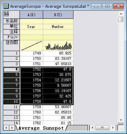This screenshot has height=134, width=127.
Task: Click cell with year 1749
Action: (31, 53)
